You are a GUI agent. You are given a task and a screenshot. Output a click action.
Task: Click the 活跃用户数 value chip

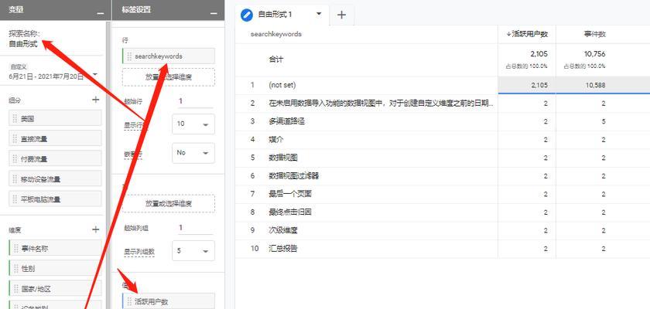coord(169,301)
